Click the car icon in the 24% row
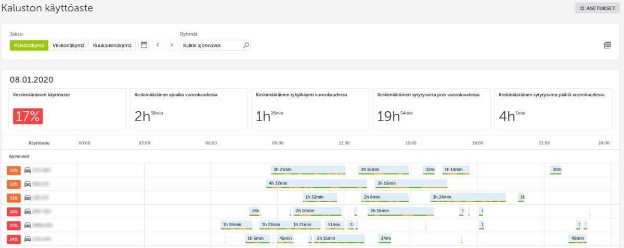Image resolution: width=624 pixels, height=248 pixels. [x=28, y=239]
